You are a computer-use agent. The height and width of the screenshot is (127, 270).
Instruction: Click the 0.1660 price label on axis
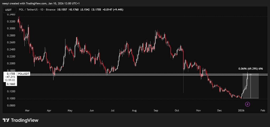pos(10,84)
